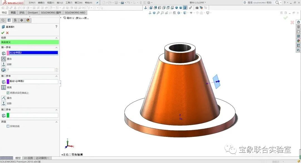This screenshot has height=163, width=301.
Task: Check the 反转法线 checkbox
Action: point(8,126)
